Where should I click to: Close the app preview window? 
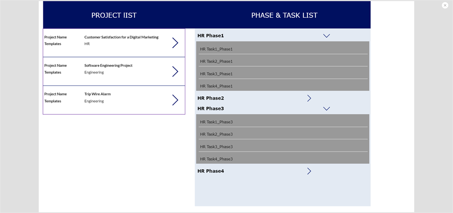tap(445, 5)
